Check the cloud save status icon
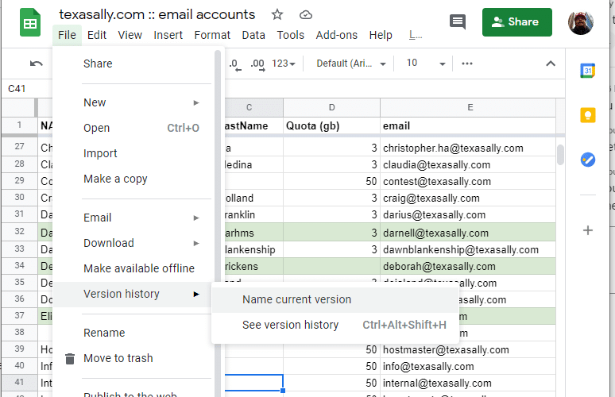 click(x=306, y=14)
